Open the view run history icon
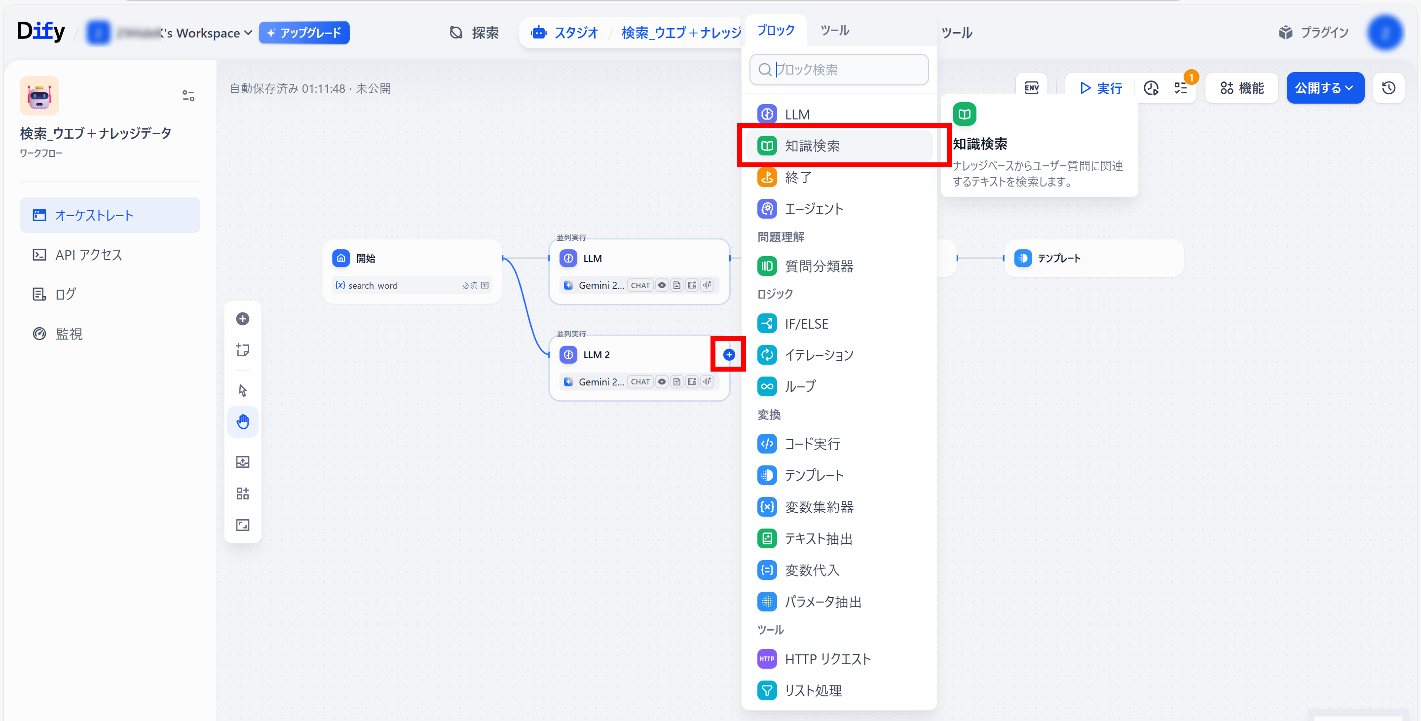The height and width of the screenshot is (721, 1421). tap(1151, 88)
